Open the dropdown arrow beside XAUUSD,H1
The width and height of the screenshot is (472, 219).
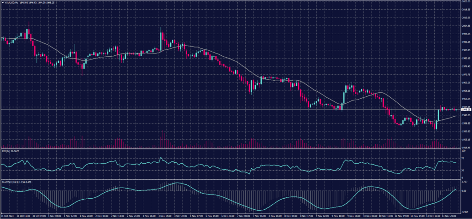[2, 2]
